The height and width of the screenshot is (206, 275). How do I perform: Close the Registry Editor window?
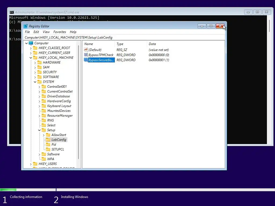[220, 26]
